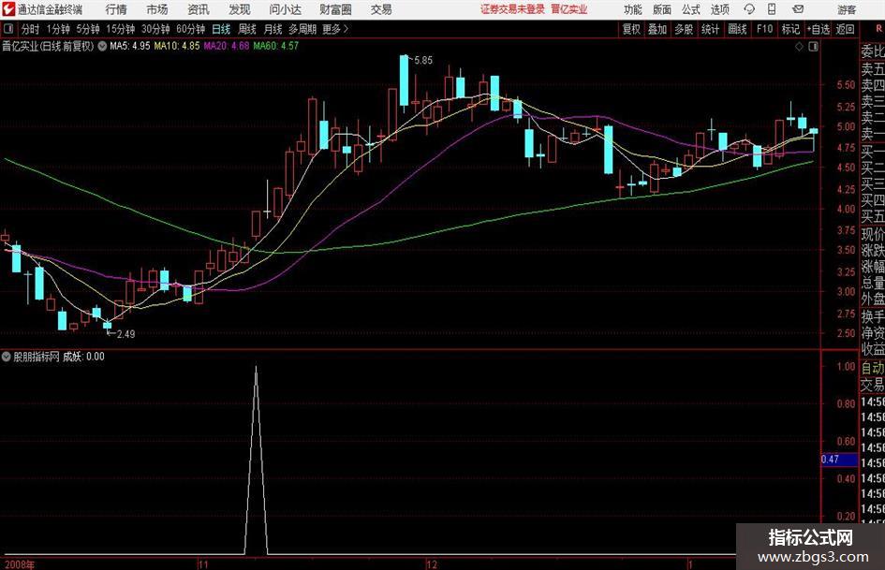Select the 周线 weekly period tab

click(247, 29)
